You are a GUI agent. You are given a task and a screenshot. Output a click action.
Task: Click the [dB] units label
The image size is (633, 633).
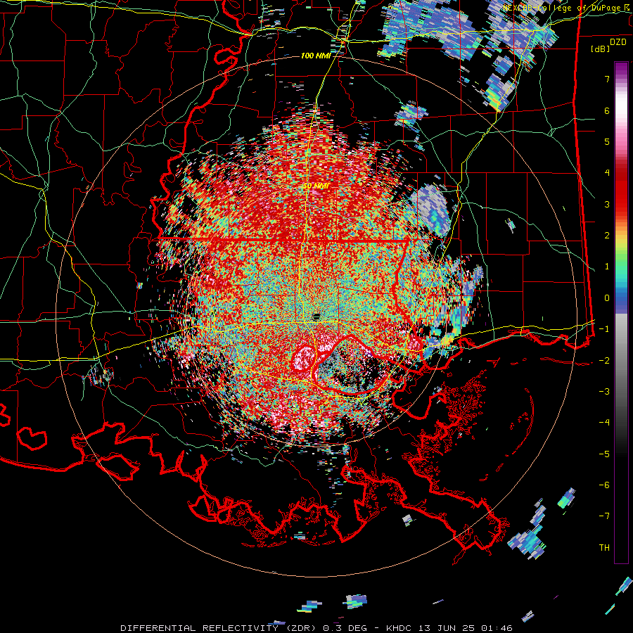(x=600, y=49)
